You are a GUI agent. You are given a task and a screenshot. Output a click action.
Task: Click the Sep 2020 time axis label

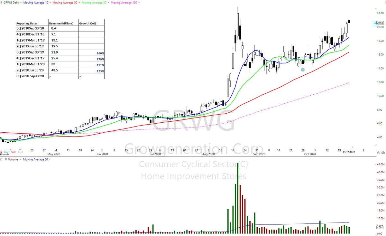point(259,154)
